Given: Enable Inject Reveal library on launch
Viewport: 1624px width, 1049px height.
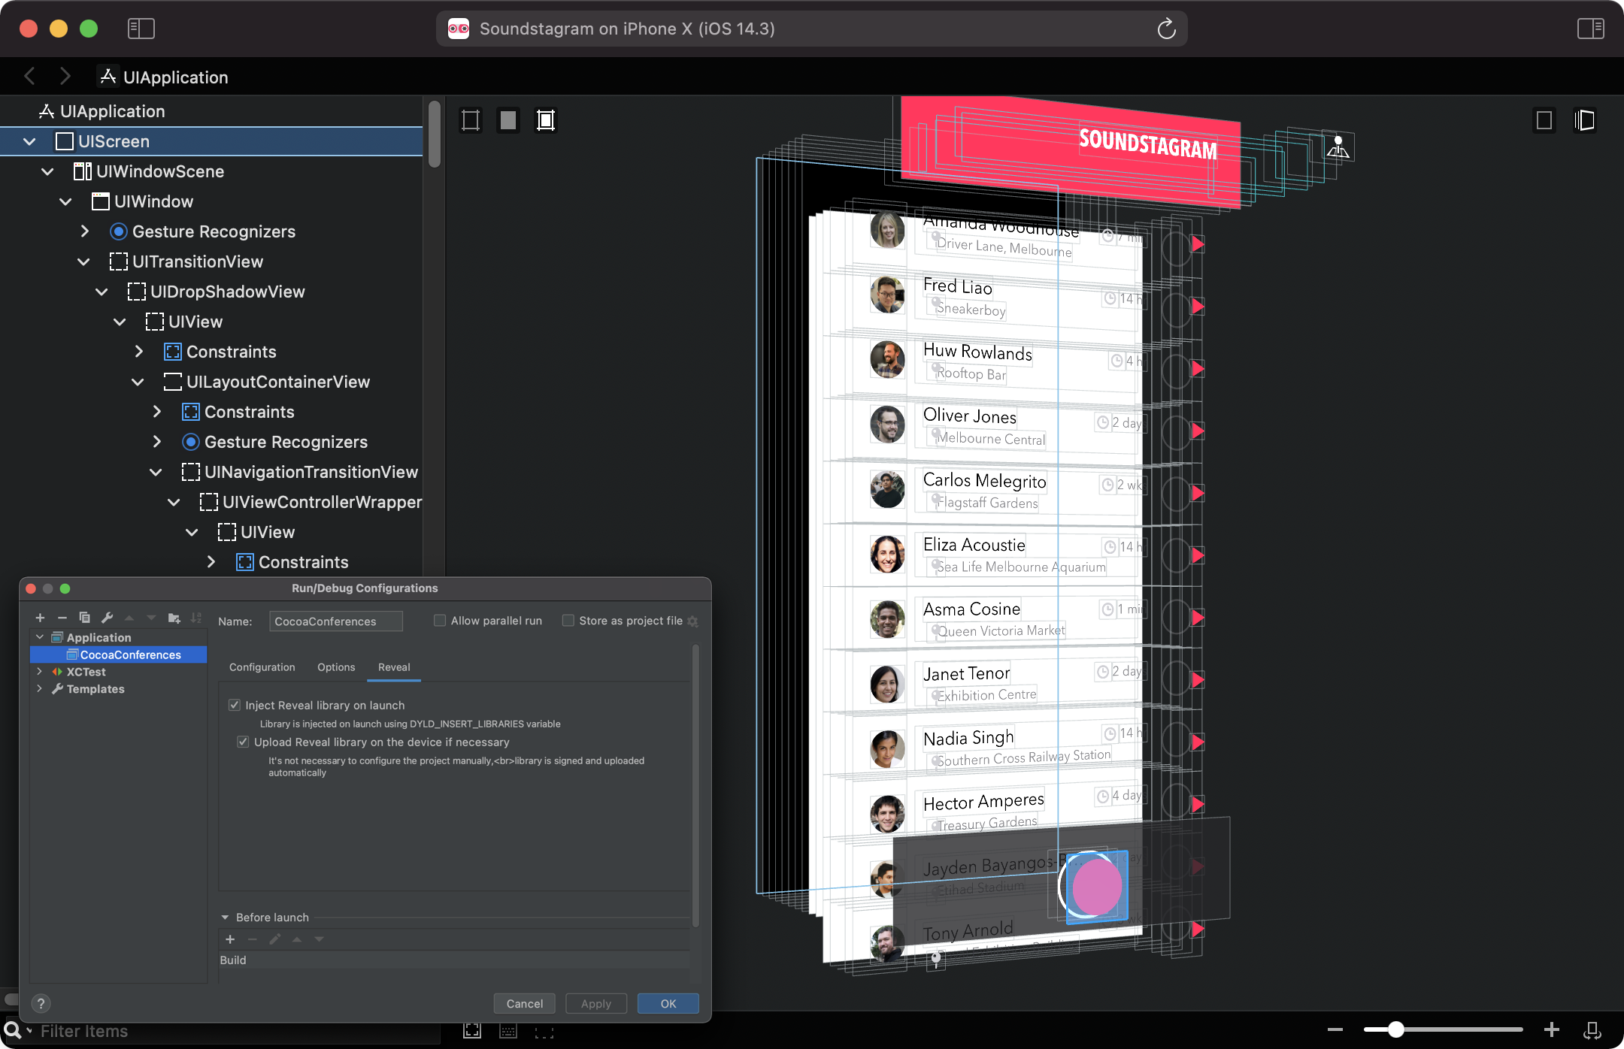Looking at the screenshot, I should 235,705.
